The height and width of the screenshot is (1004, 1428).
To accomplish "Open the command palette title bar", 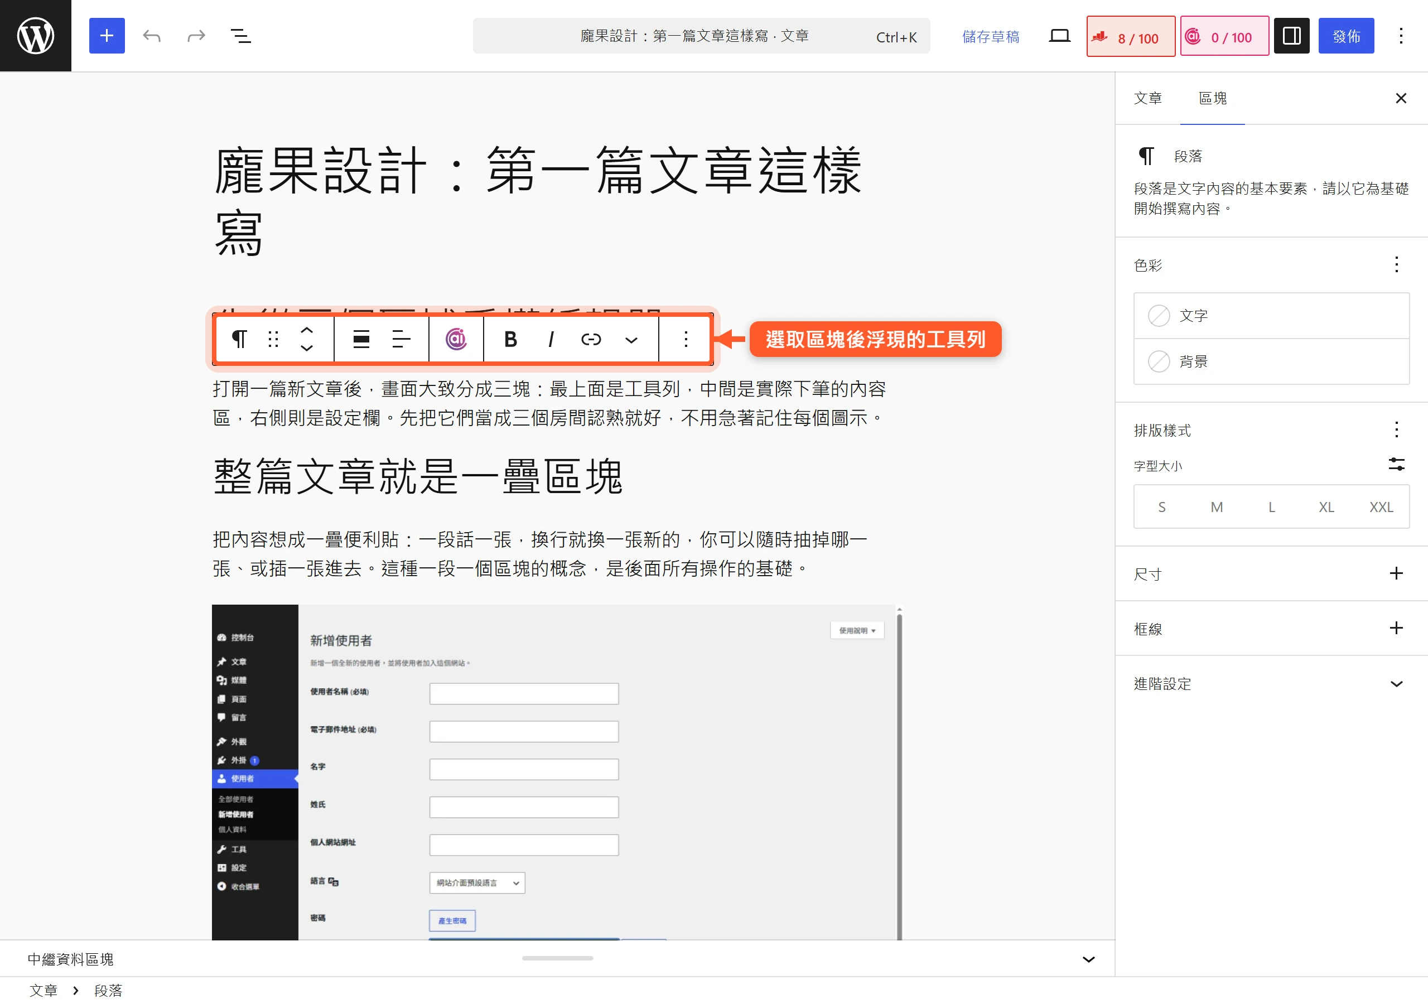I will point(701,36).
